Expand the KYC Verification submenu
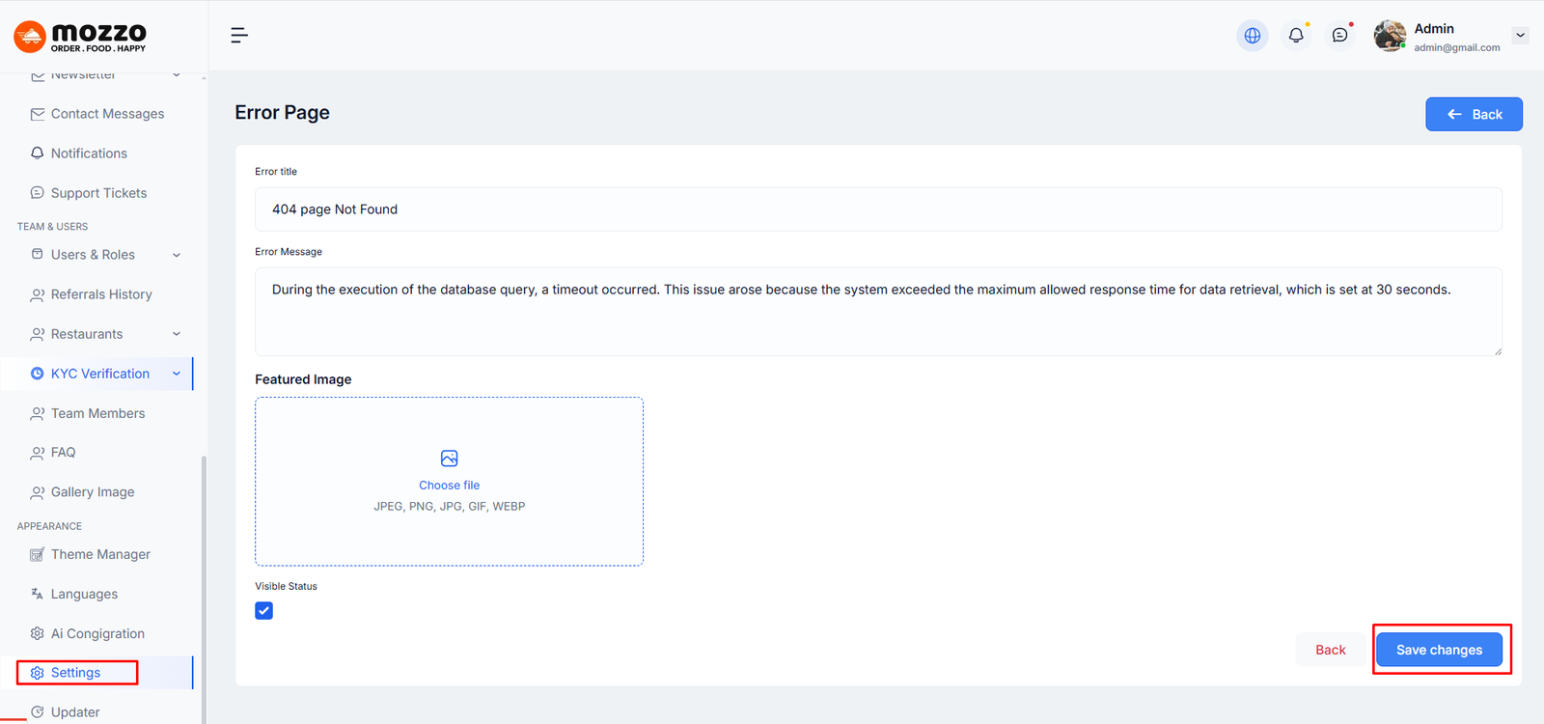The width and height of the screenshot is (1544, 724). click(x=177, y=374)
